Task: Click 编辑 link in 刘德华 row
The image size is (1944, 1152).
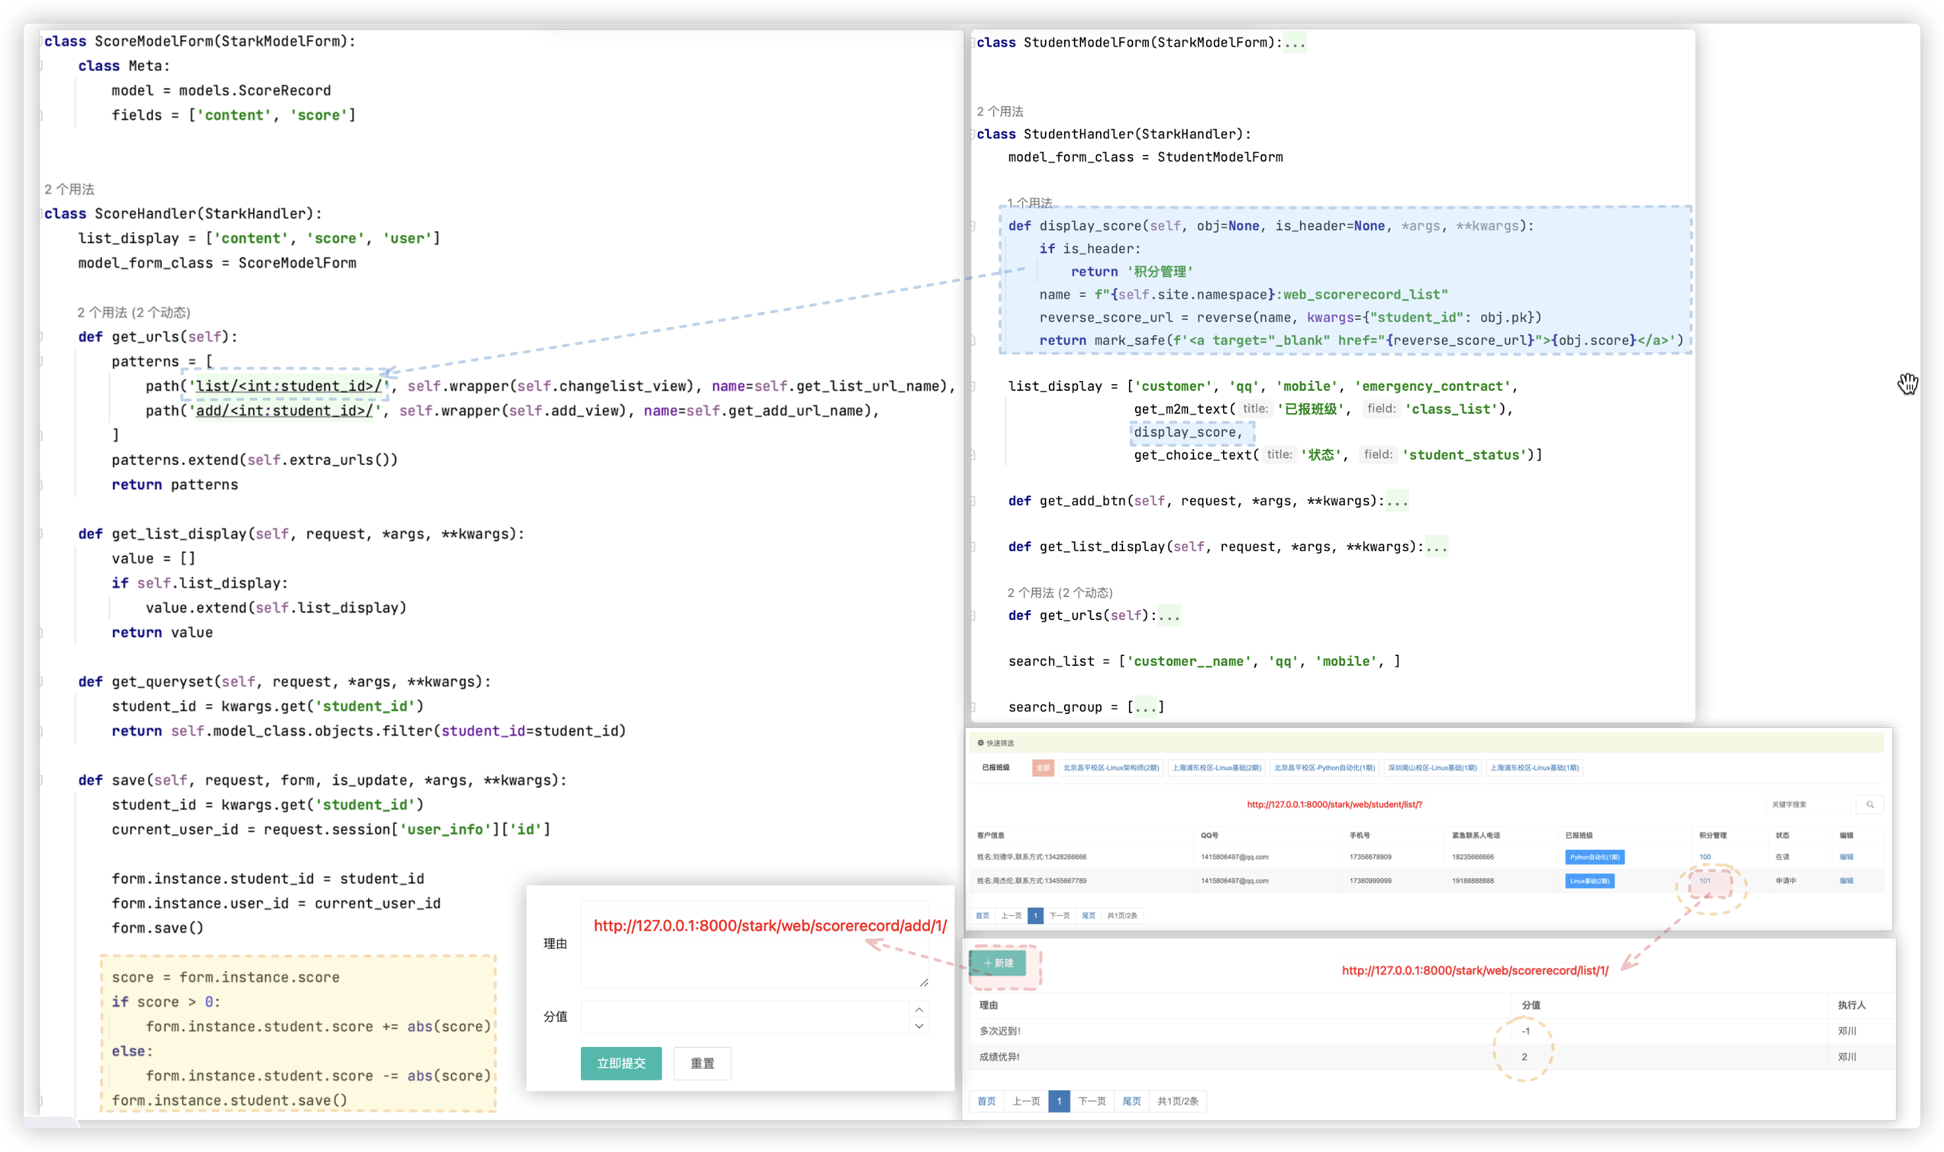Action: pos(1845,857)
